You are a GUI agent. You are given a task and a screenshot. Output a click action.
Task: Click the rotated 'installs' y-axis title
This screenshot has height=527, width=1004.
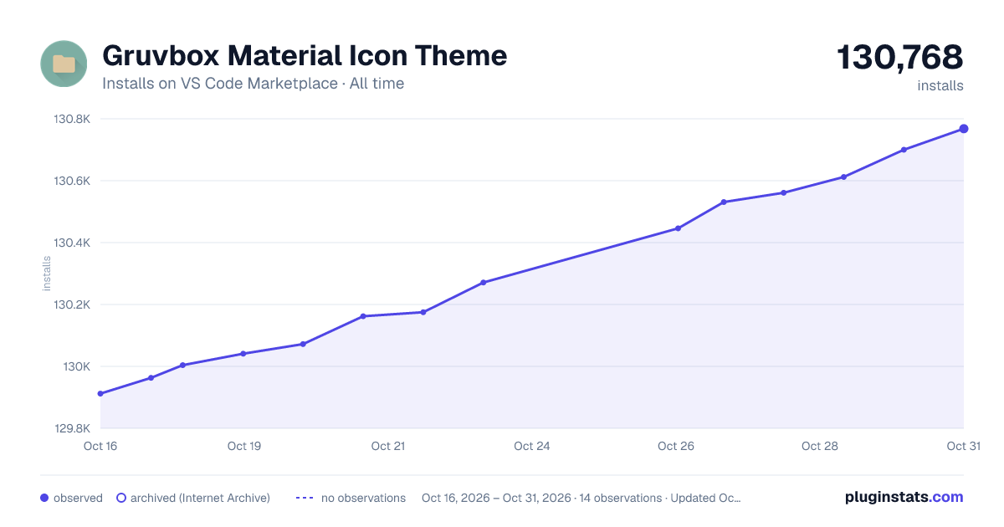[47, 274]
